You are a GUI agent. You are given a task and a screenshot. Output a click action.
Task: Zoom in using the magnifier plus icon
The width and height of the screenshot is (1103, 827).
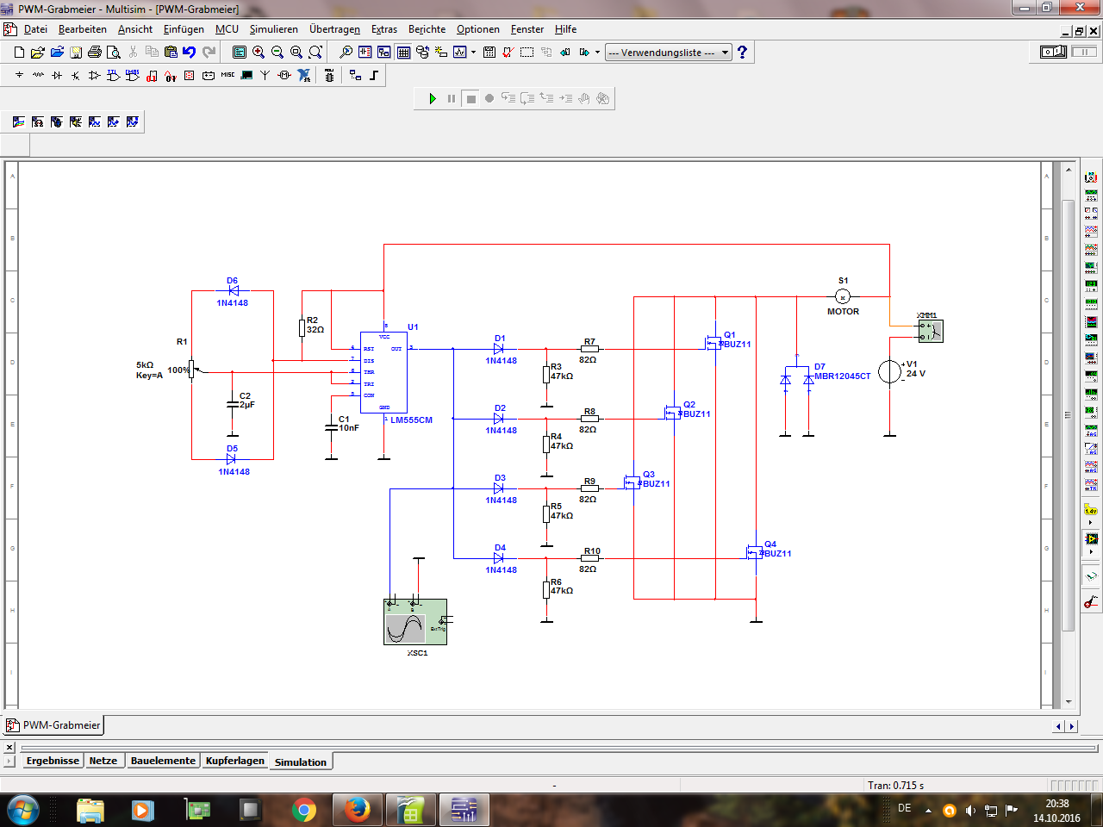pos(259,53)
